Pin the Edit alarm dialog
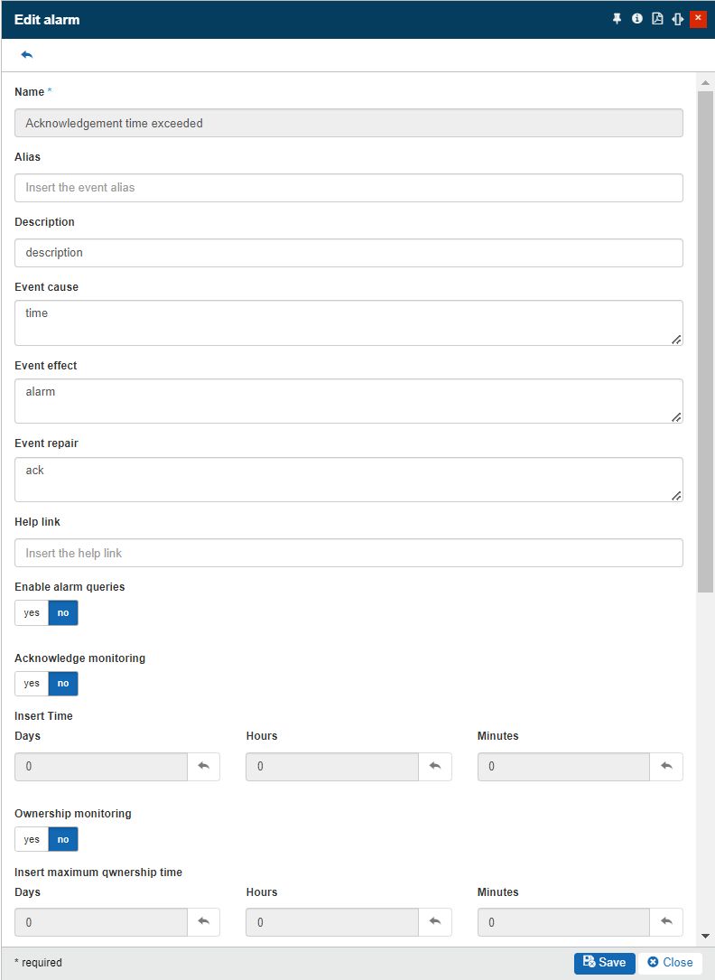Image resolution: width=715 pixels, height=980 pixels. (x=617, y=19)
